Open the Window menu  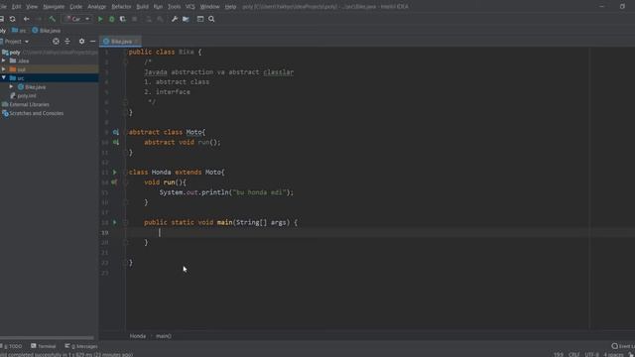click(209, 7)
